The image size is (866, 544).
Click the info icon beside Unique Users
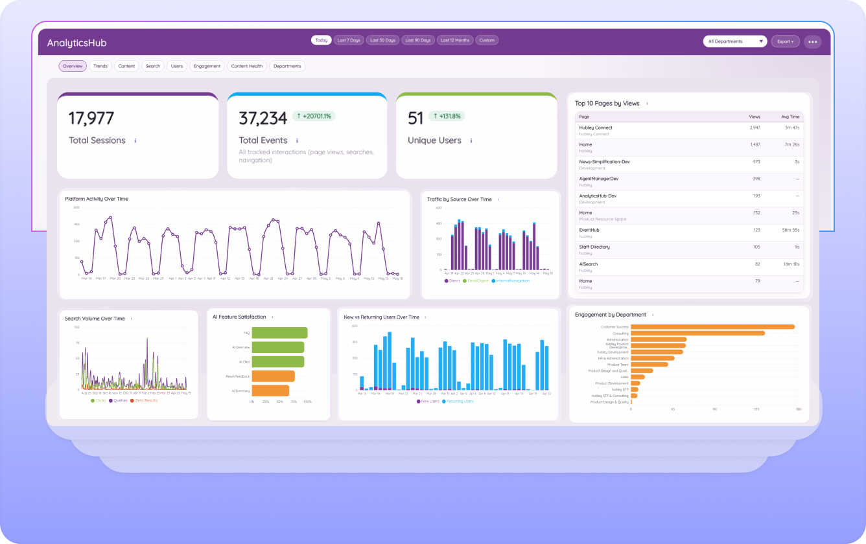471,141
